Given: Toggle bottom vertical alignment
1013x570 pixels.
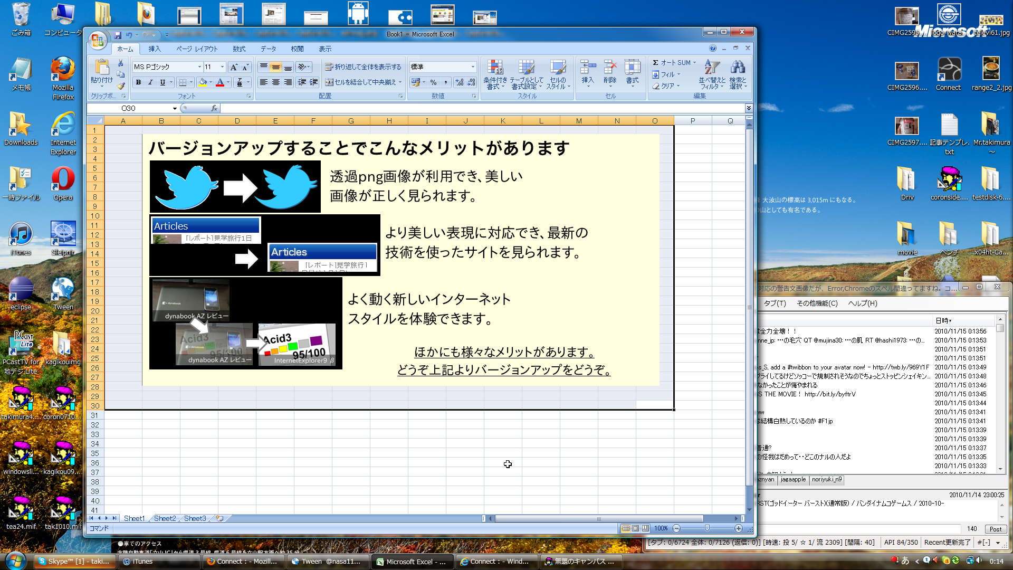Looking at the screenshot, I should coord(288,67).
